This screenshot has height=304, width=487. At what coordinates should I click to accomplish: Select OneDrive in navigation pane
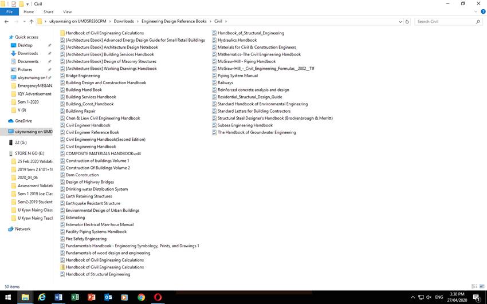tap(23, 121)
